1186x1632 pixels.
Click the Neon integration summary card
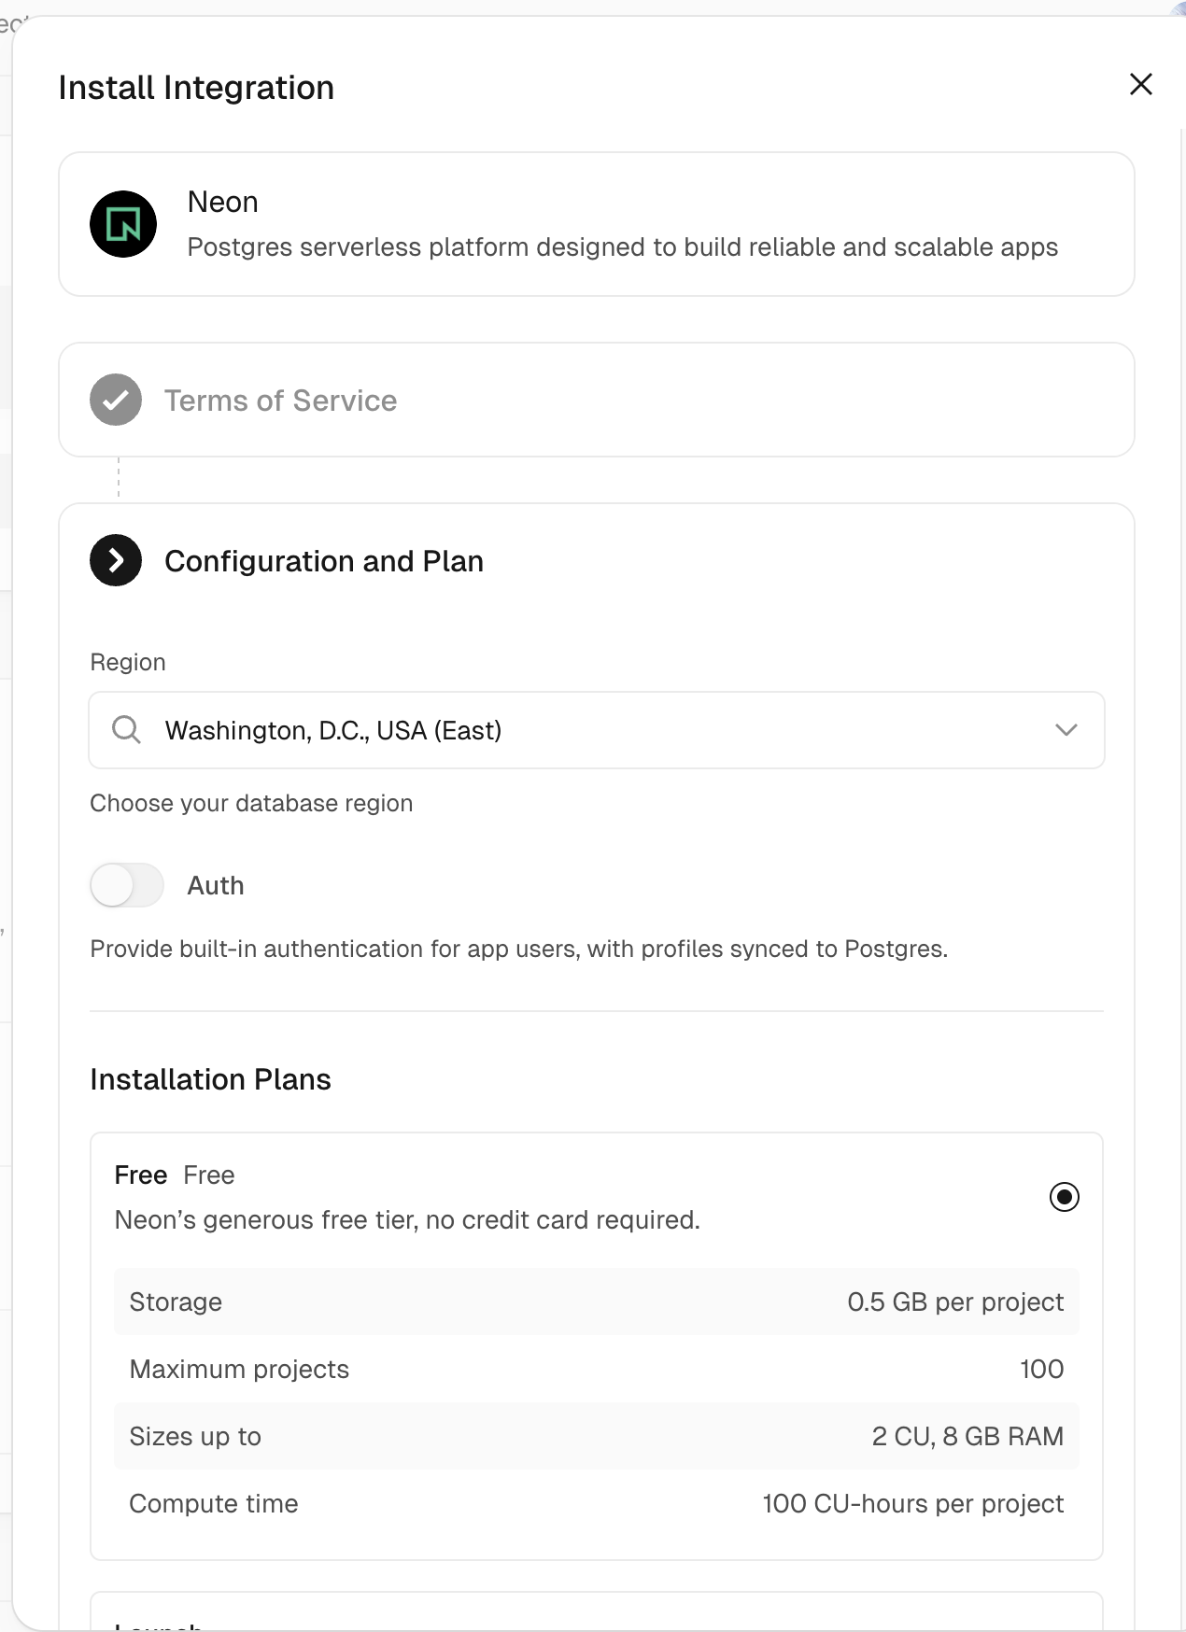pos(597,223)
